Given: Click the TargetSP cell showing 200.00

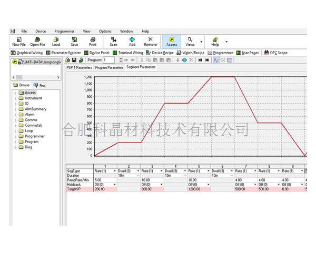Looking at the screenshot, I should pos(105,189).
